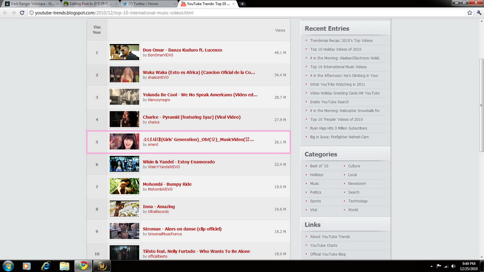This screenshot has height=272, width=484.
Task: Select the Best of '10 category
Action: [x=319, y=166]
